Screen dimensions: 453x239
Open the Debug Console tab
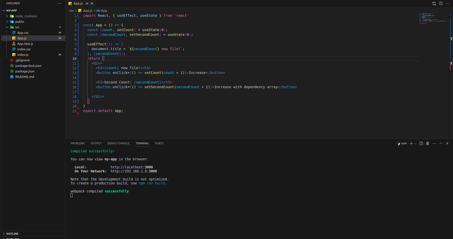pos(118,144)
